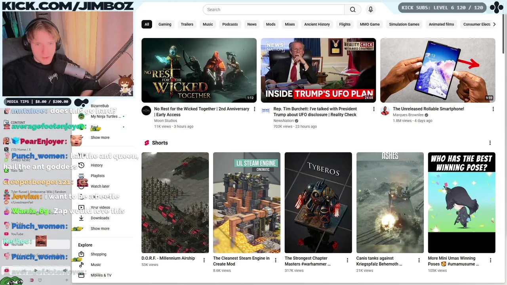507x285 pixels.
Task: Click the Downloads arrow icon in sidebar
Action: coord(81,218)
